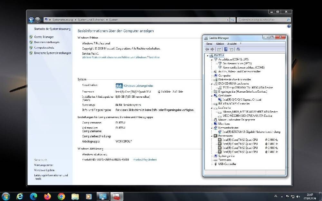Open Wartungscenter under Siehe auch

pos(43,165)
